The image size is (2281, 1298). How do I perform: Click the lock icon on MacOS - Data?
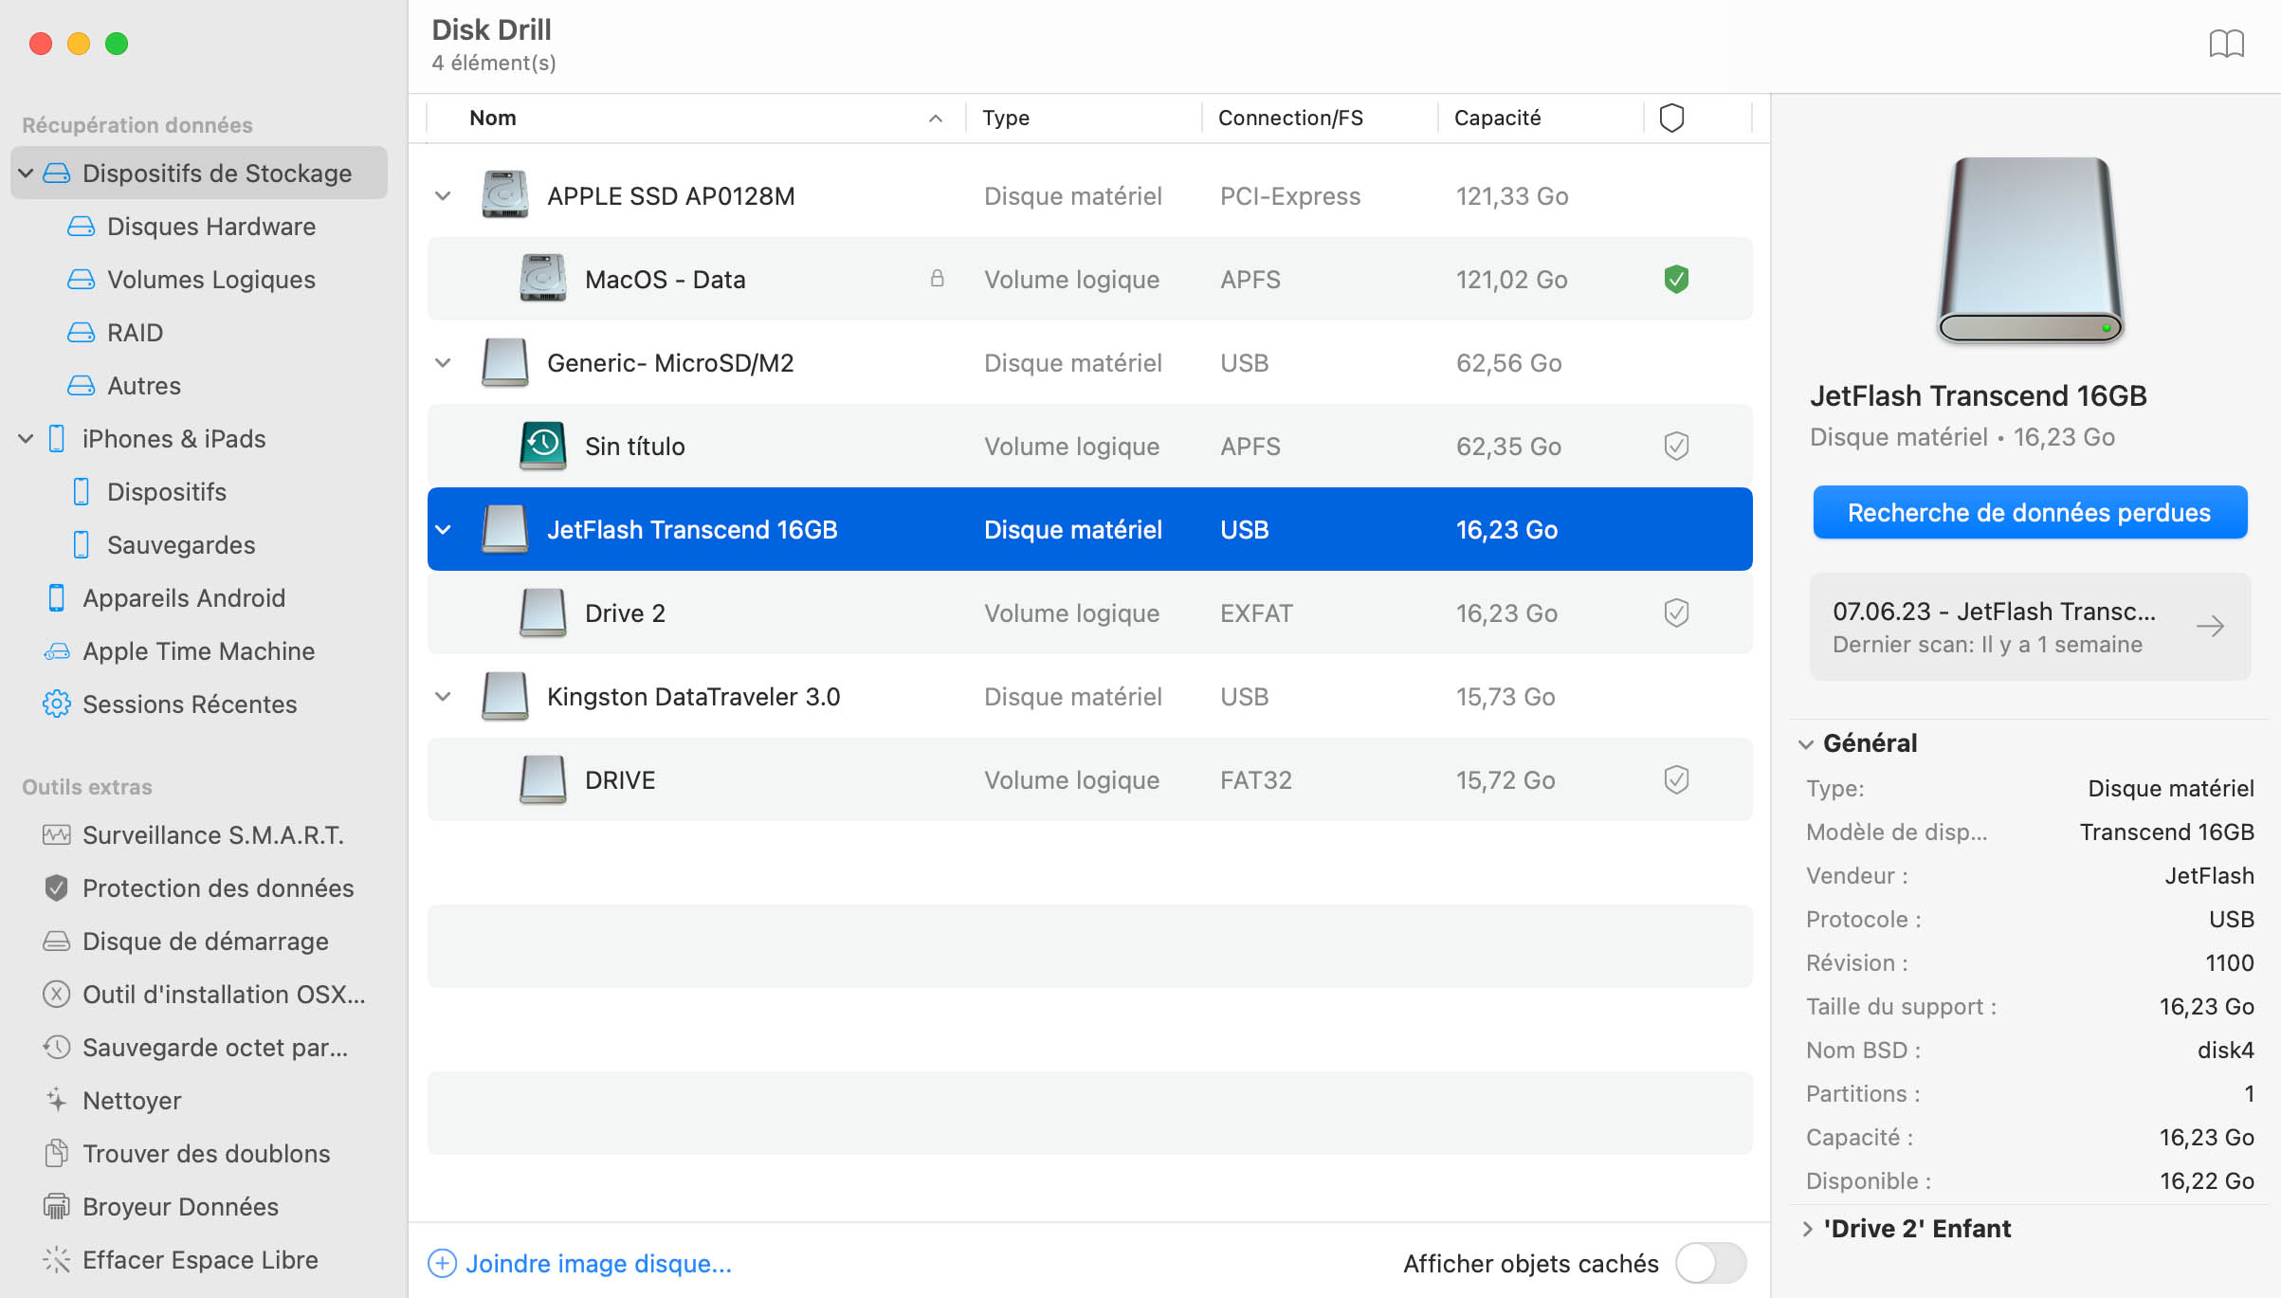937,279
